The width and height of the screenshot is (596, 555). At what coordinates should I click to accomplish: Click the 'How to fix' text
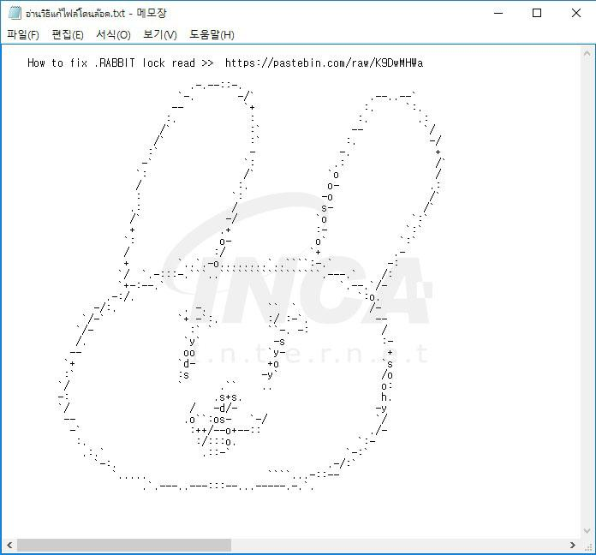[57, 63]
